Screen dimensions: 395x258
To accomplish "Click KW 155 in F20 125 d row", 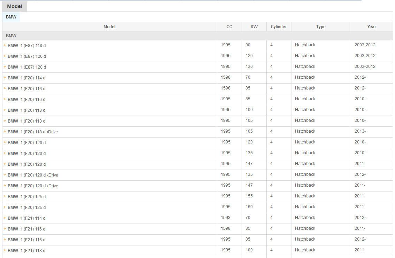I will coord(249,196).
